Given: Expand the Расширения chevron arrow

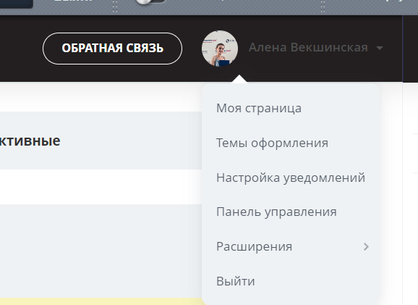Looking at the screenshot, I should 366,247.
